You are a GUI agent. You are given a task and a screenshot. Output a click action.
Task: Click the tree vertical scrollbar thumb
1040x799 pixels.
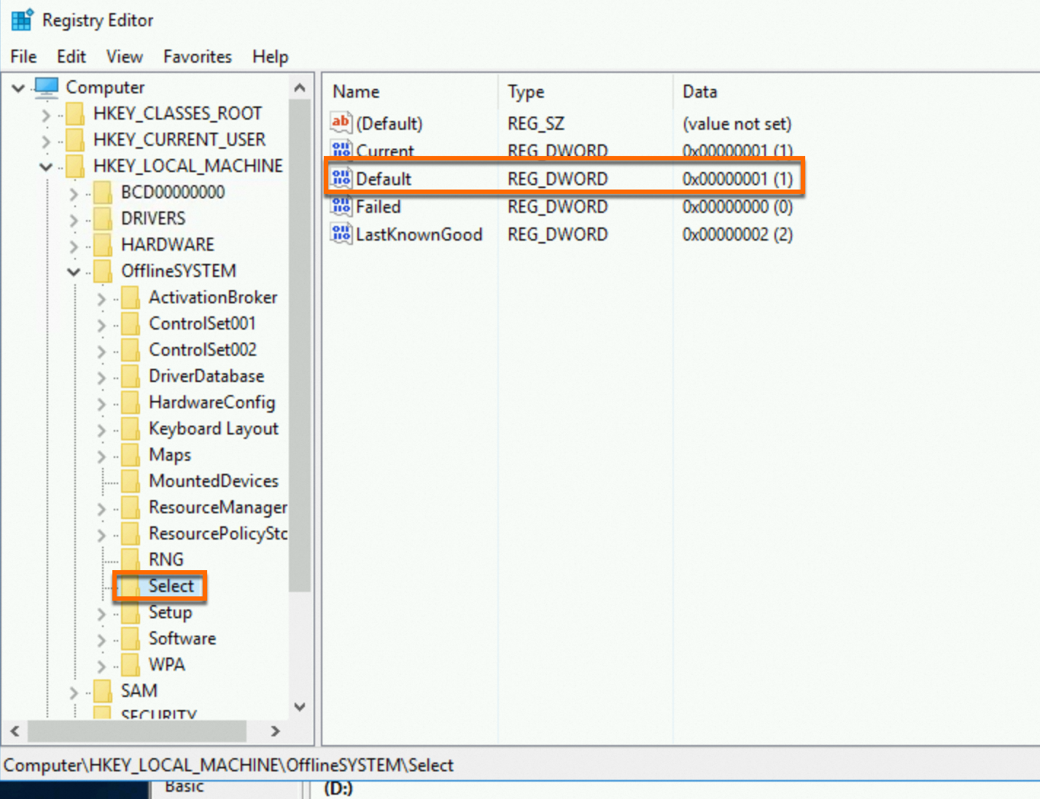300,346
